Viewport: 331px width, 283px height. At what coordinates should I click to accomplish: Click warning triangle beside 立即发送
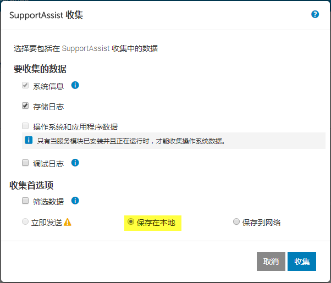point(68,222)
